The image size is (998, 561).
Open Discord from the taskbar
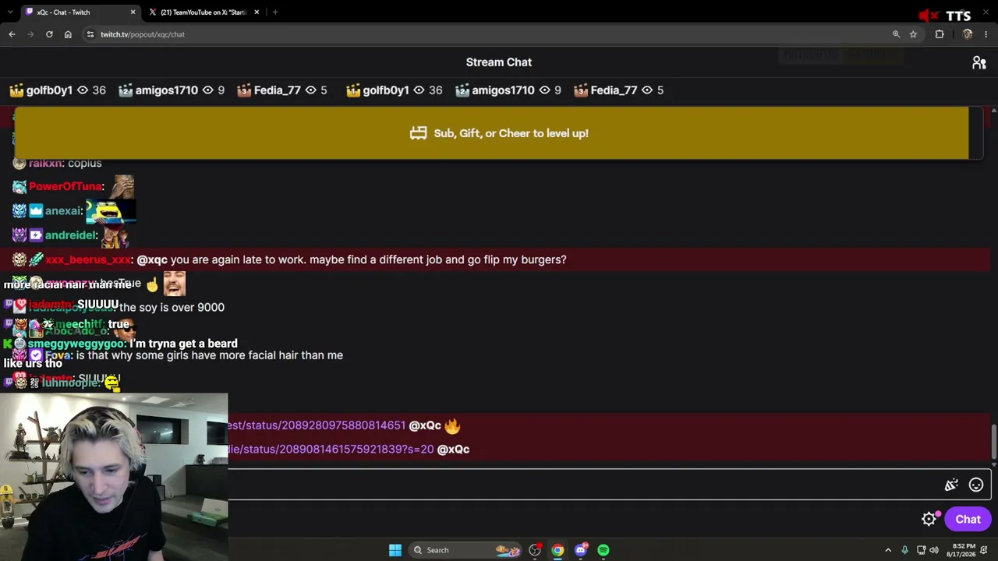pyautogui.click(x=581, y=550)
